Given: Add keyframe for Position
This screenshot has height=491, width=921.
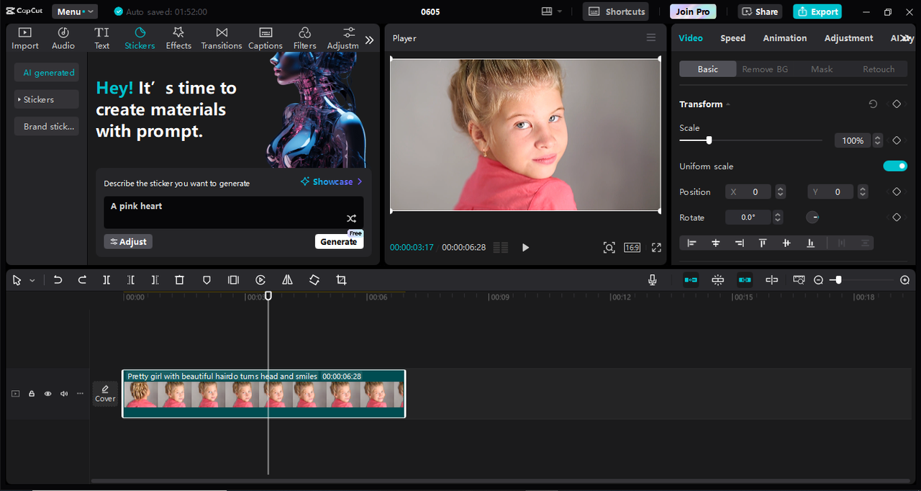Looking at the screenshot, I should click(897, 192).
